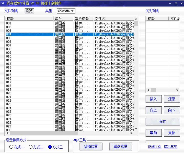
Task: Select row 002 in file list
Action: (x=70, y=27)
